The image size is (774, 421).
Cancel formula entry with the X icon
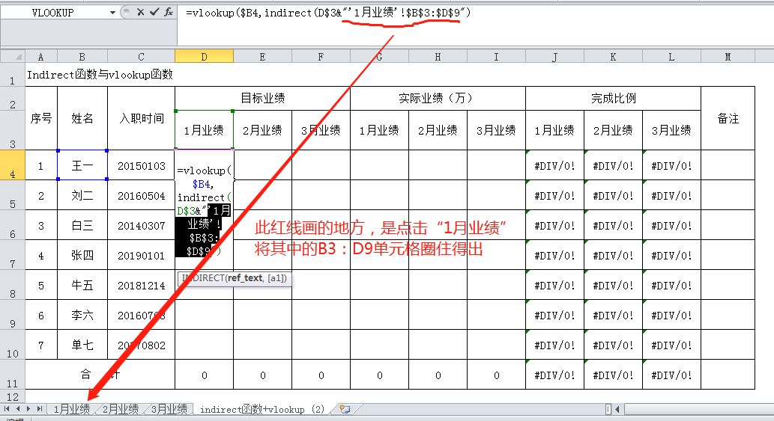tap(141, 12)
